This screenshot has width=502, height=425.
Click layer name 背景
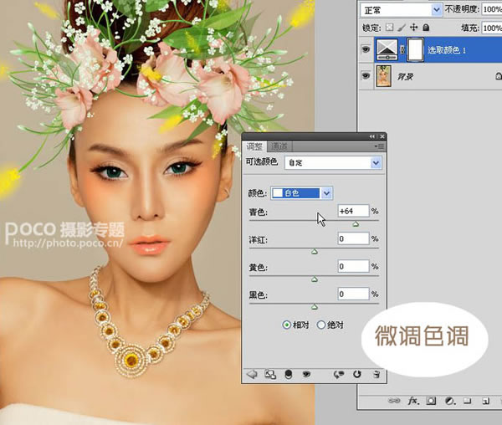pyautogui.click(x=405, y=76)
